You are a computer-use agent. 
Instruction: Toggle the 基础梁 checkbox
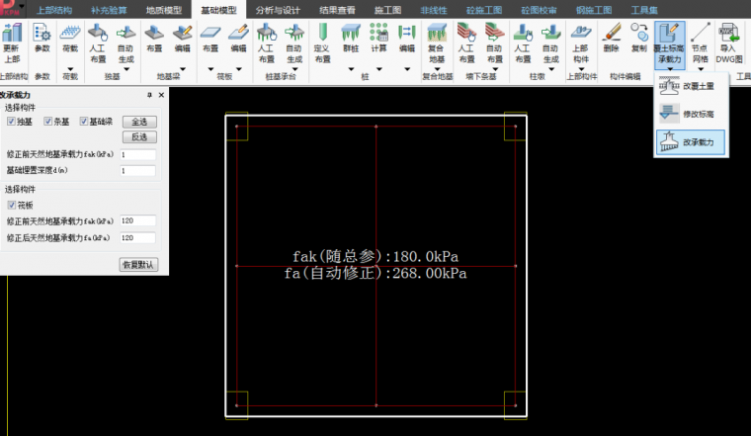pyautogui.click(x=84, y=121)
